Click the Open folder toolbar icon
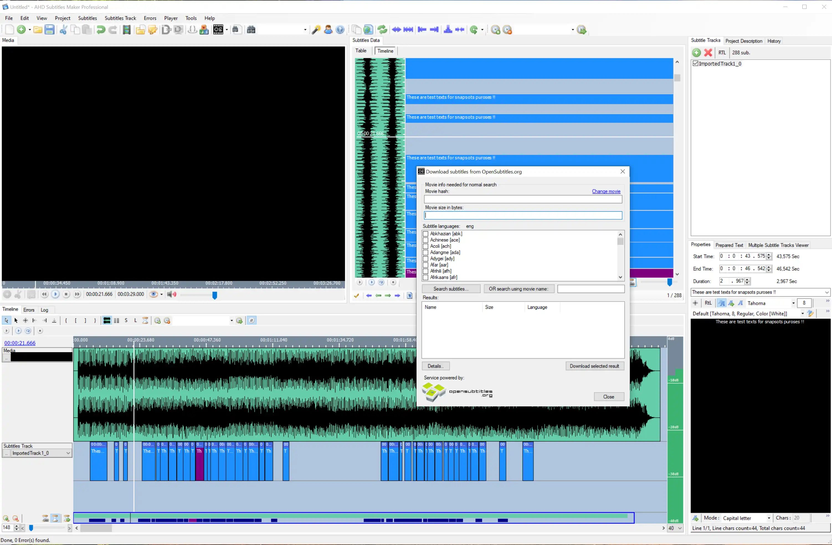This screenshot has height=545, width=832. tap(38, 30)
